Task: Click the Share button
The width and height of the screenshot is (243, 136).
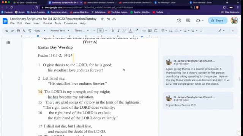Action: coord(218,20)
